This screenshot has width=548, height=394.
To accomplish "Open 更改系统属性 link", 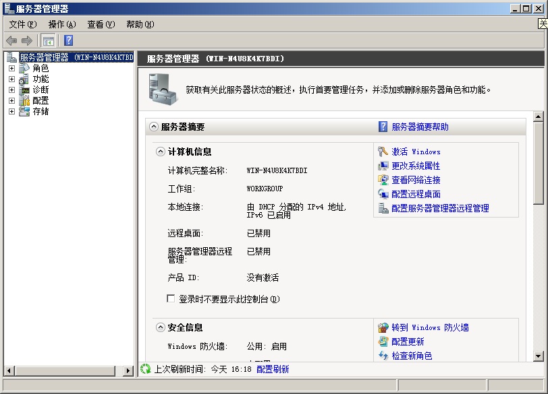I will (416, 166).
